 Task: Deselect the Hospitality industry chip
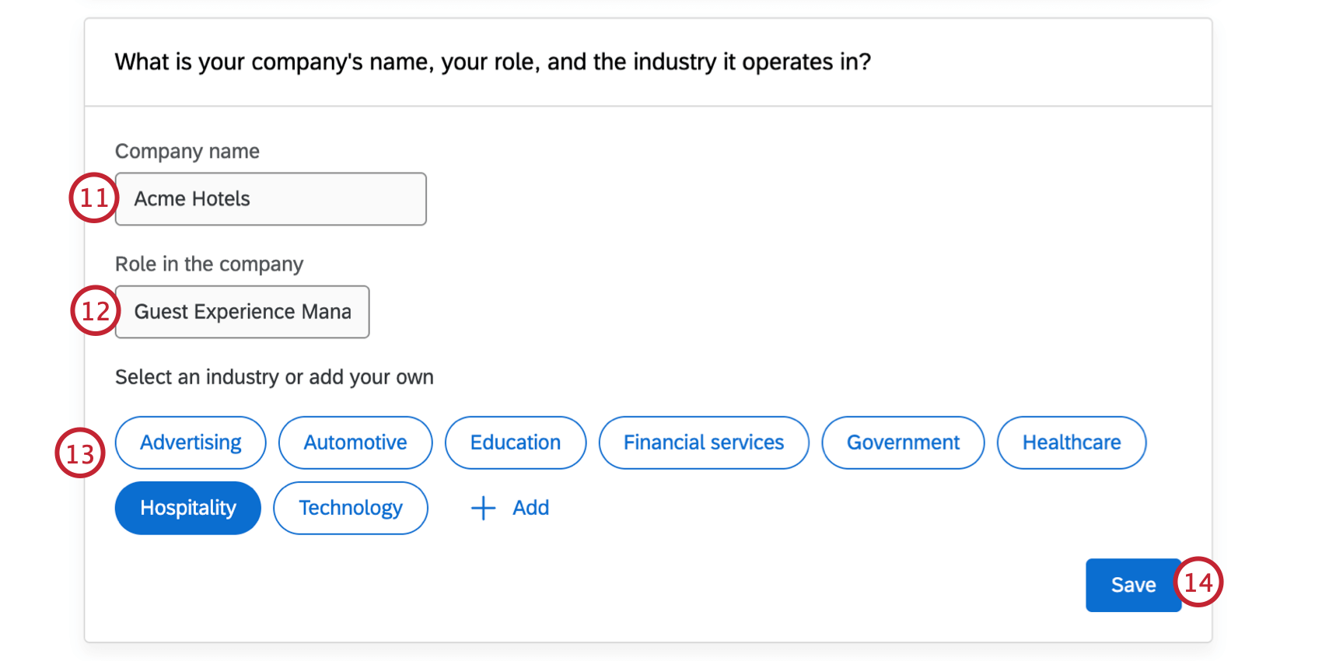click(187, 508)
